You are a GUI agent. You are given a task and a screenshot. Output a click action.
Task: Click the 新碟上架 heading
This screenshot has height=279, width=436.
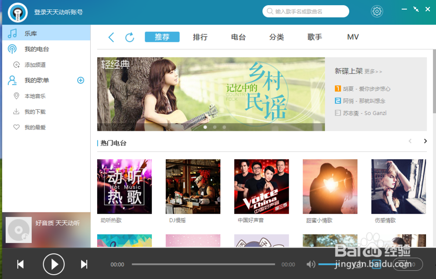(349, 71)
